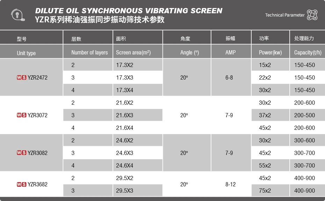Image resolution: width=325 pixels, height=201 pixels.
Task: Click the Screen area column header
Action: tap(133, 53)
